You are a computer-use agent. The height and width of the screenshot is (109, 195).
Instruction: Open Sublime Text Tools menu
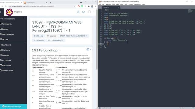pyautogui.click(x=126, y=4)
